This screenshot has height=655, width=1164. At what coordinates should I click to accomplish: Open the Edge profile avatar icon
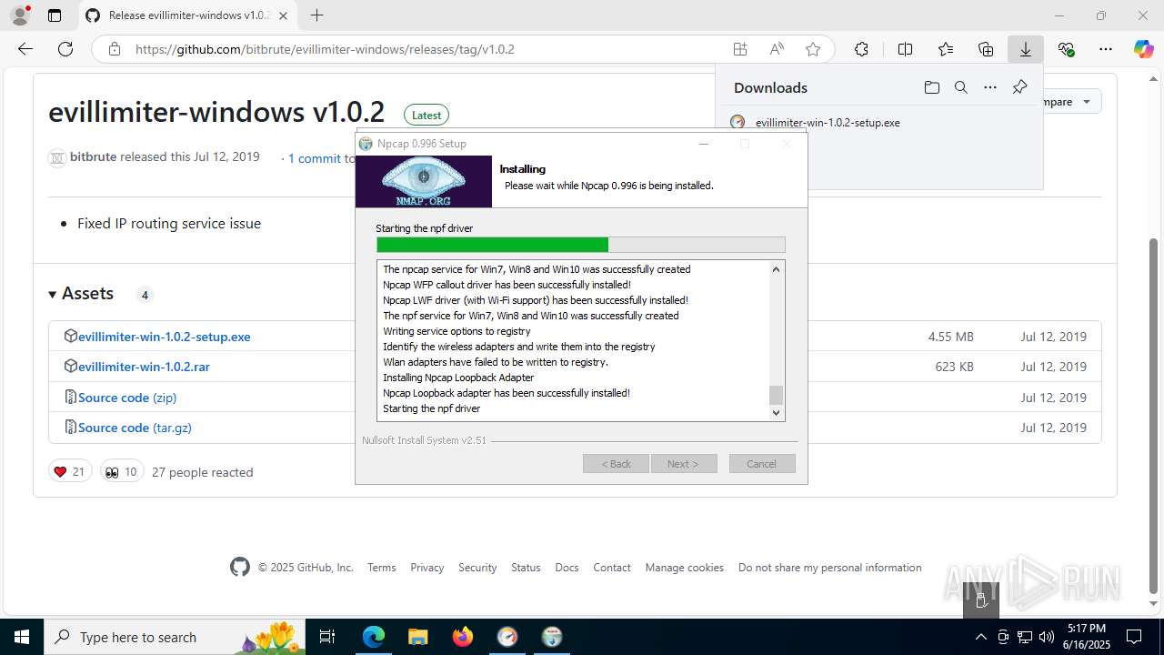(x=20, y=15)
